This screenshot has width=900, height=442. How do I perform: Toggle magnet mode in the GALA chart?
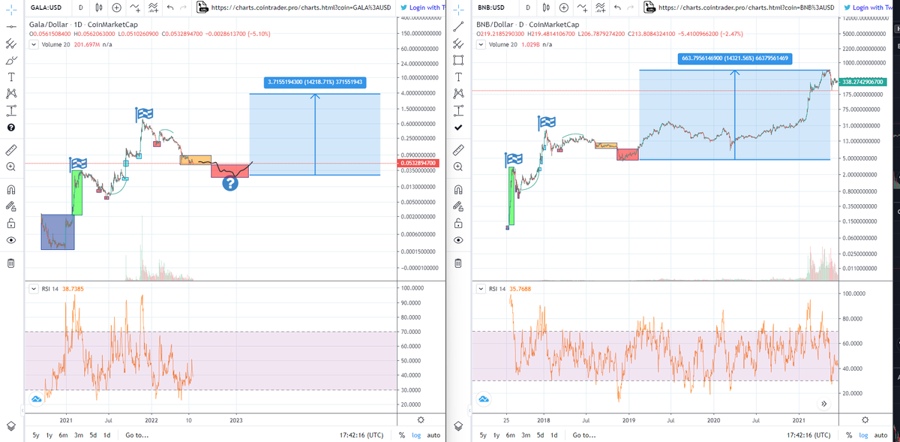coord(10,188)
